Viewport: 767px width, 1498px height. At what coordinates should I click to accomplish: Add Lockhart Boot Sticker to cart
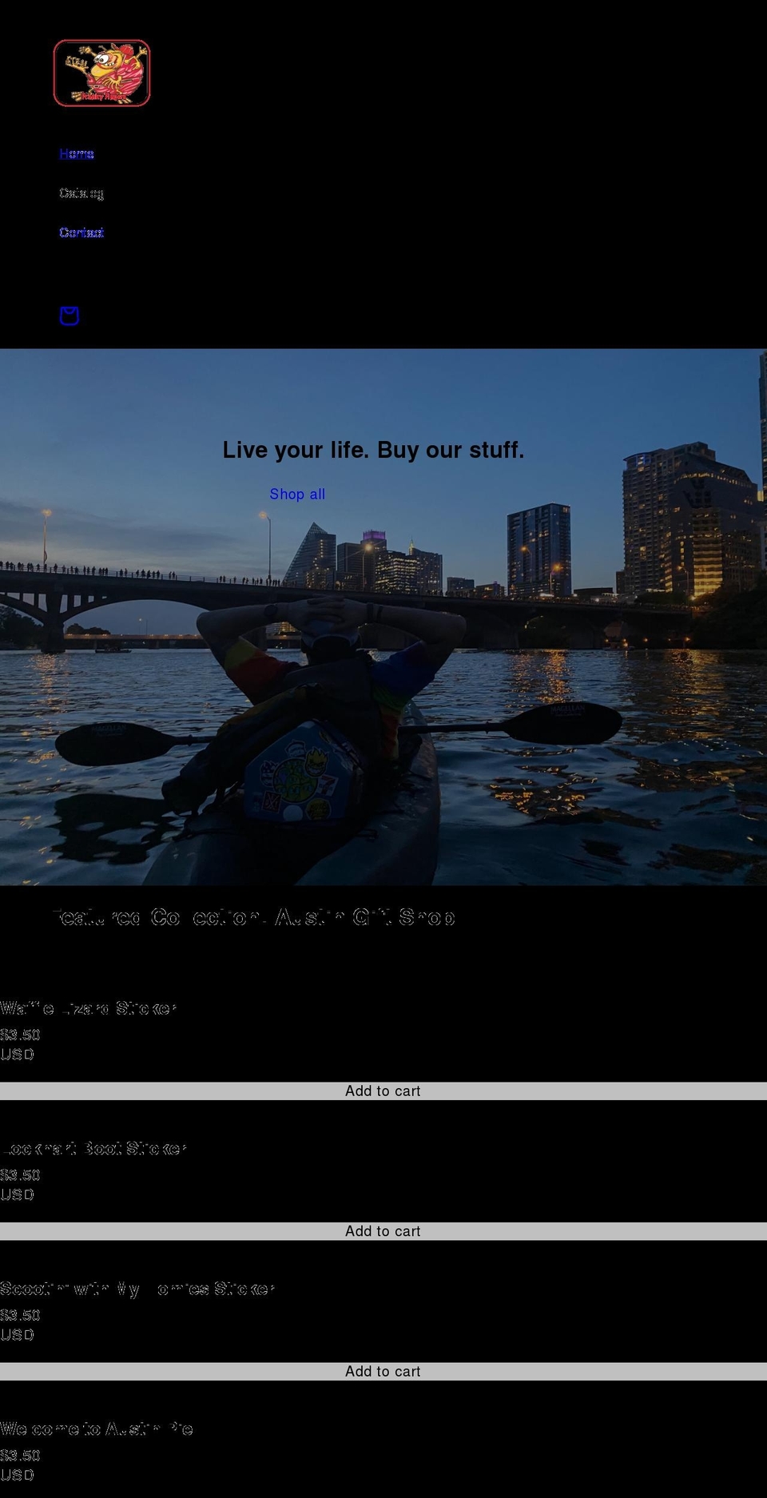[x=383, y=1231]
